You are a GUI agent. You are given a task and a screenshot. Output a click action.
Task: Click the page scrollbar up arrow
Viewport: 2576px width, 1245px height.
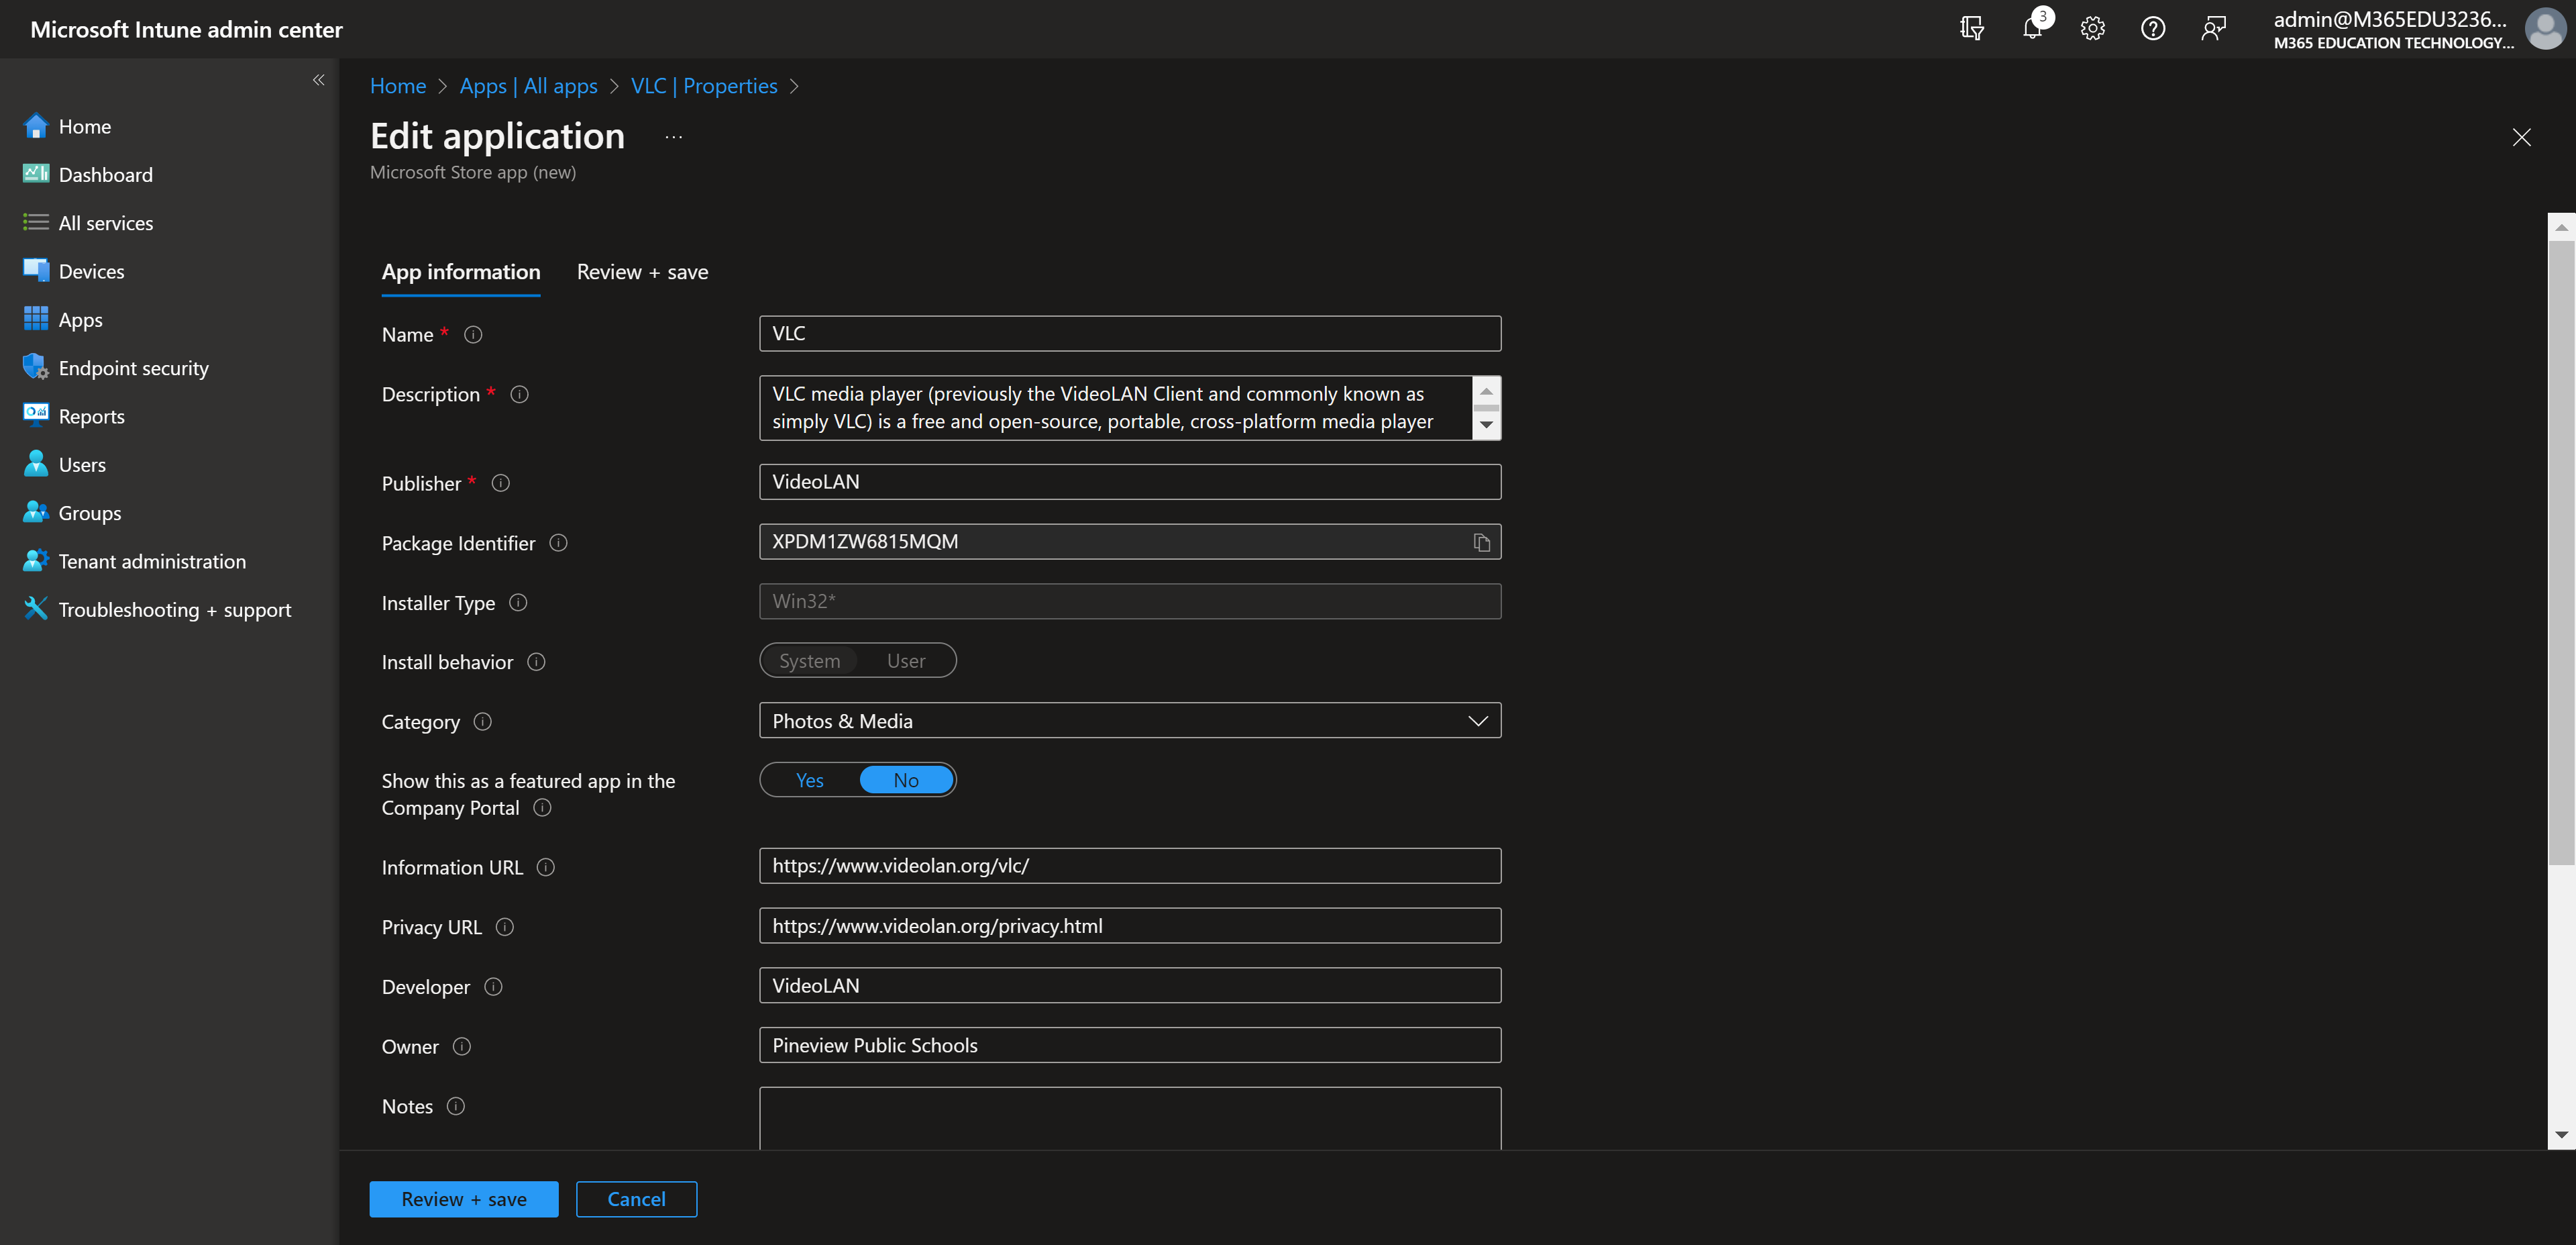pyautogui.click(x=2561, y=226)
